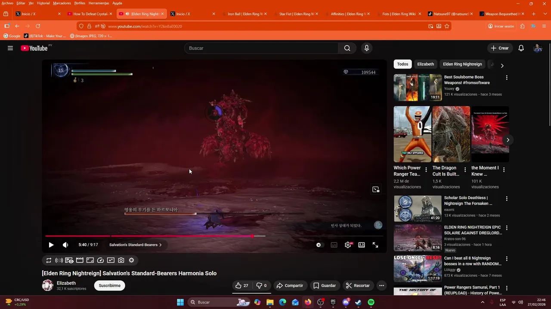The width and height of the screenshot is (551, 309).
Task: Click the audio broadcast waves extension icon
Action: click(59, 260)
